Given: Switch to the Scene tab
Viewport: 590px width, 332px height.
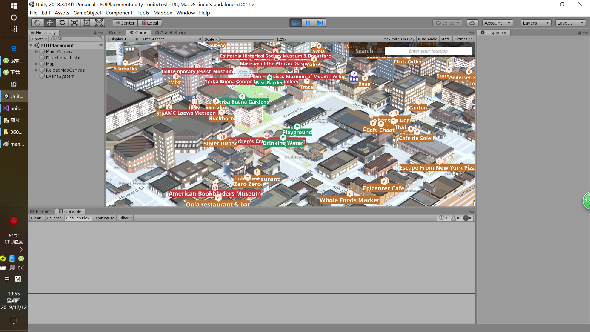Looking at the screenshot, I should click(115, 32).
